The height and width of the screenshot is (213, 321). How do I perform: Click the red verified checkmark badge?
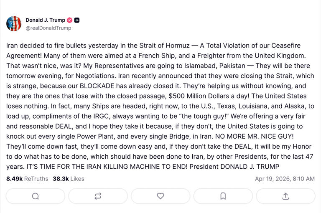[x=70, y=20]
